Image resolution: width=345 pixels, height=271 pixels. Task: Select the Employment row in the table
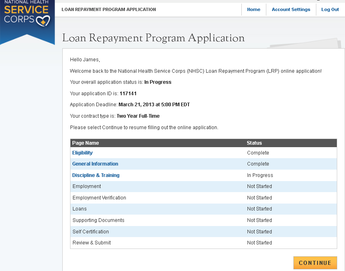click(86, 186)
